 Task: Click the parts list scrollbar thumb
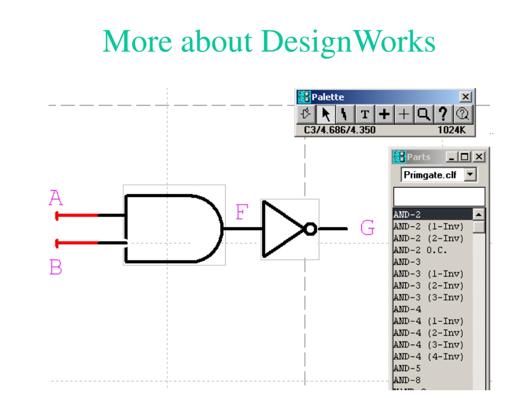pos(479,227)
